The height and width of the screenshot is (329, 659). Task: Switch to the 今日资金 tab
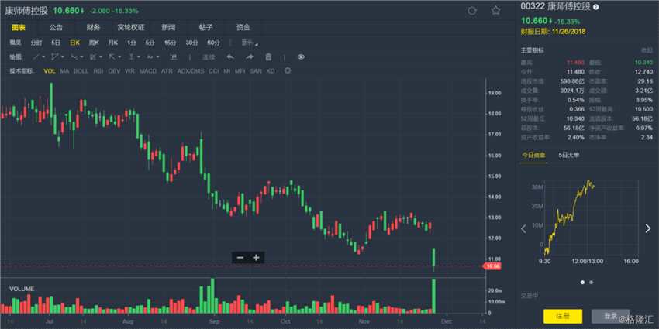[x=533, y=156]
